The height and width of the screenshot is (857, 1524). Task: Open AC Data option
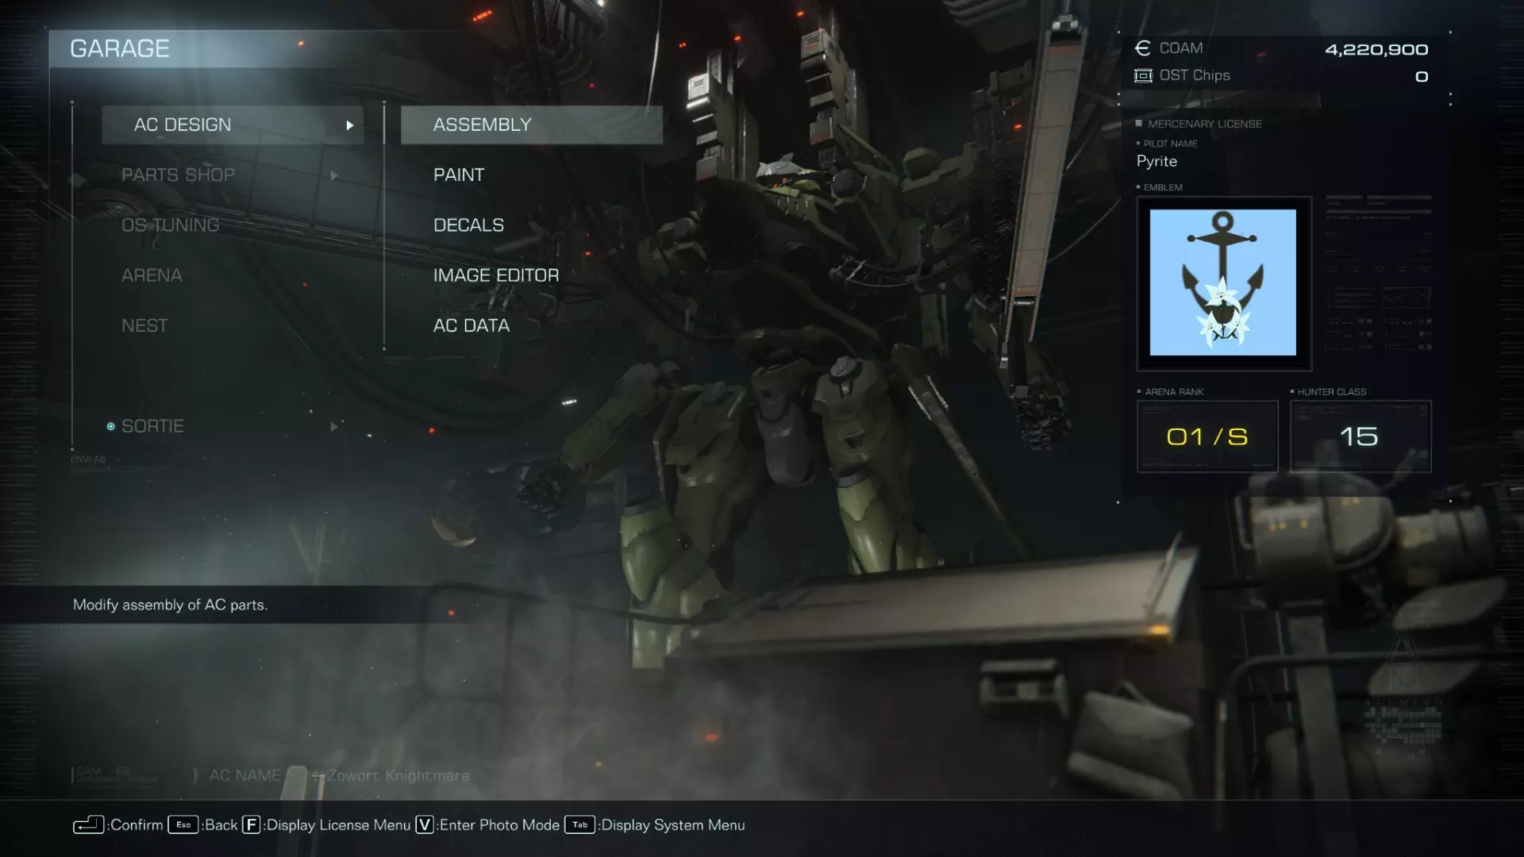471,326
